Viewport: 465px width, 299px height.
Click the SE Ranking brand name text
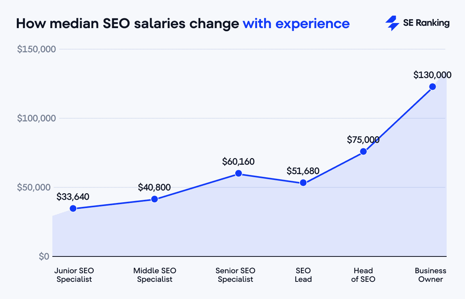tap(426, 23)
